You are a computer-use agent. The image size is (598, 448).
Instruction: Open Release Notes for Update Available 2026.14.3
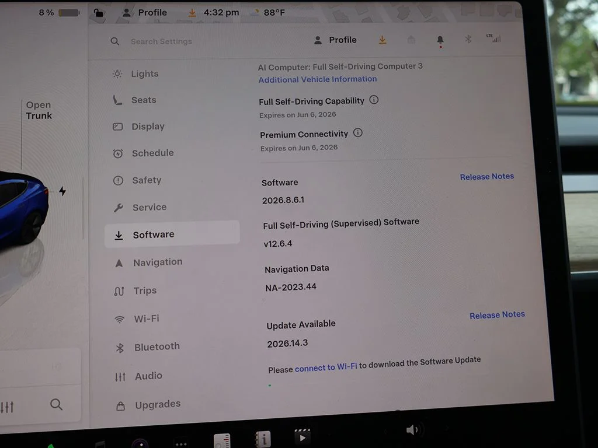pos(497,315)
